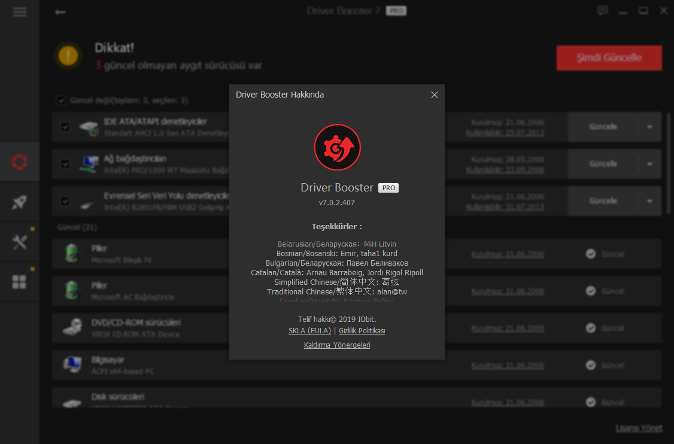
Task: Expand dropdown arrow for Evrensel Seri Veri Yolu row
Action: coord(649,200)
